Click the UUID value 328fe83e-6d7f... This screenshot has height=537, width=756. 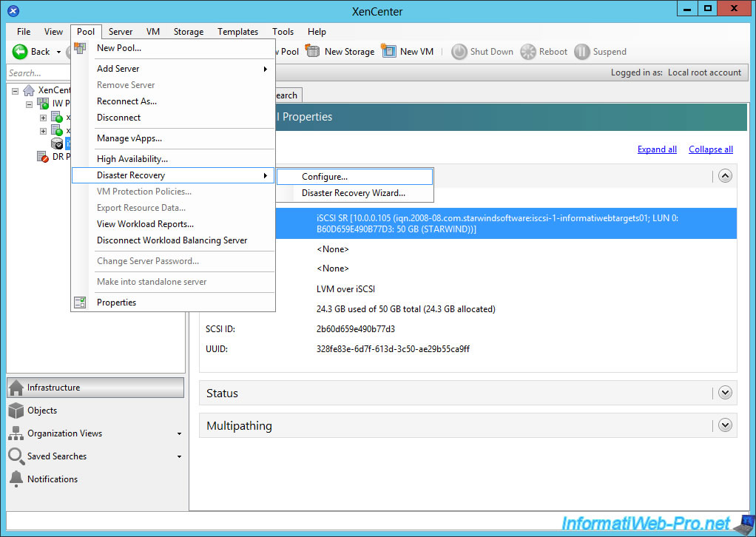tap(393, 349)
